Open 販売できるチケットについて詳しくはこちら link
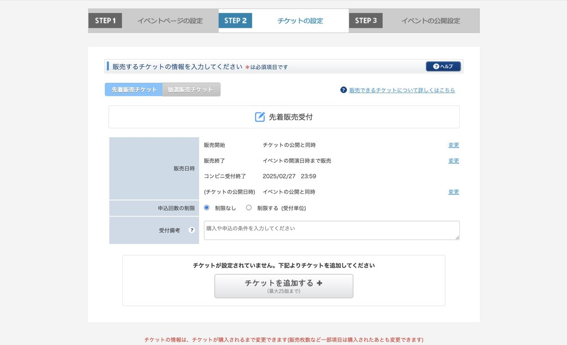 pos(403,90)
